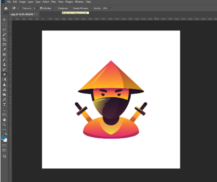
Task: Select the Dodge tool
Action: click(4, 95)
